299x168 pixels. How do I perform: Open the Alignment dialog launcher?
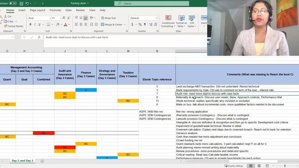point(127,31)
